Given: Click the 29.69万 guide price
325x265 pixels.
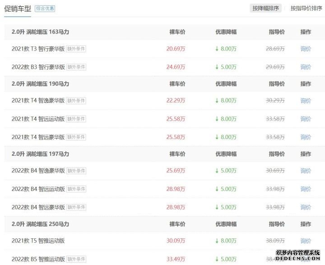Looking at the screenshot, I should (x=275, y=67).
